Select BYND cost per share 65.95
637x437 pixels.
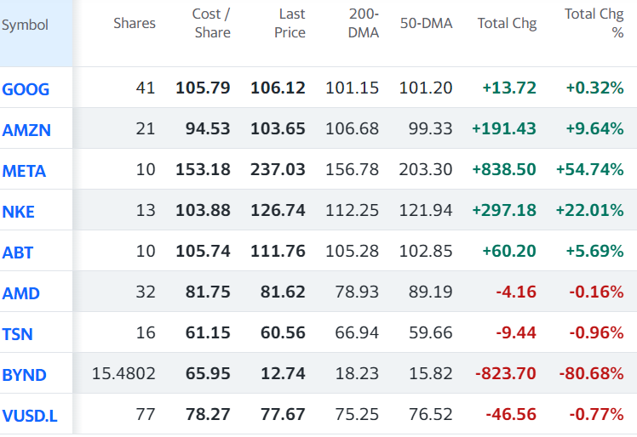tap(208, 374)
